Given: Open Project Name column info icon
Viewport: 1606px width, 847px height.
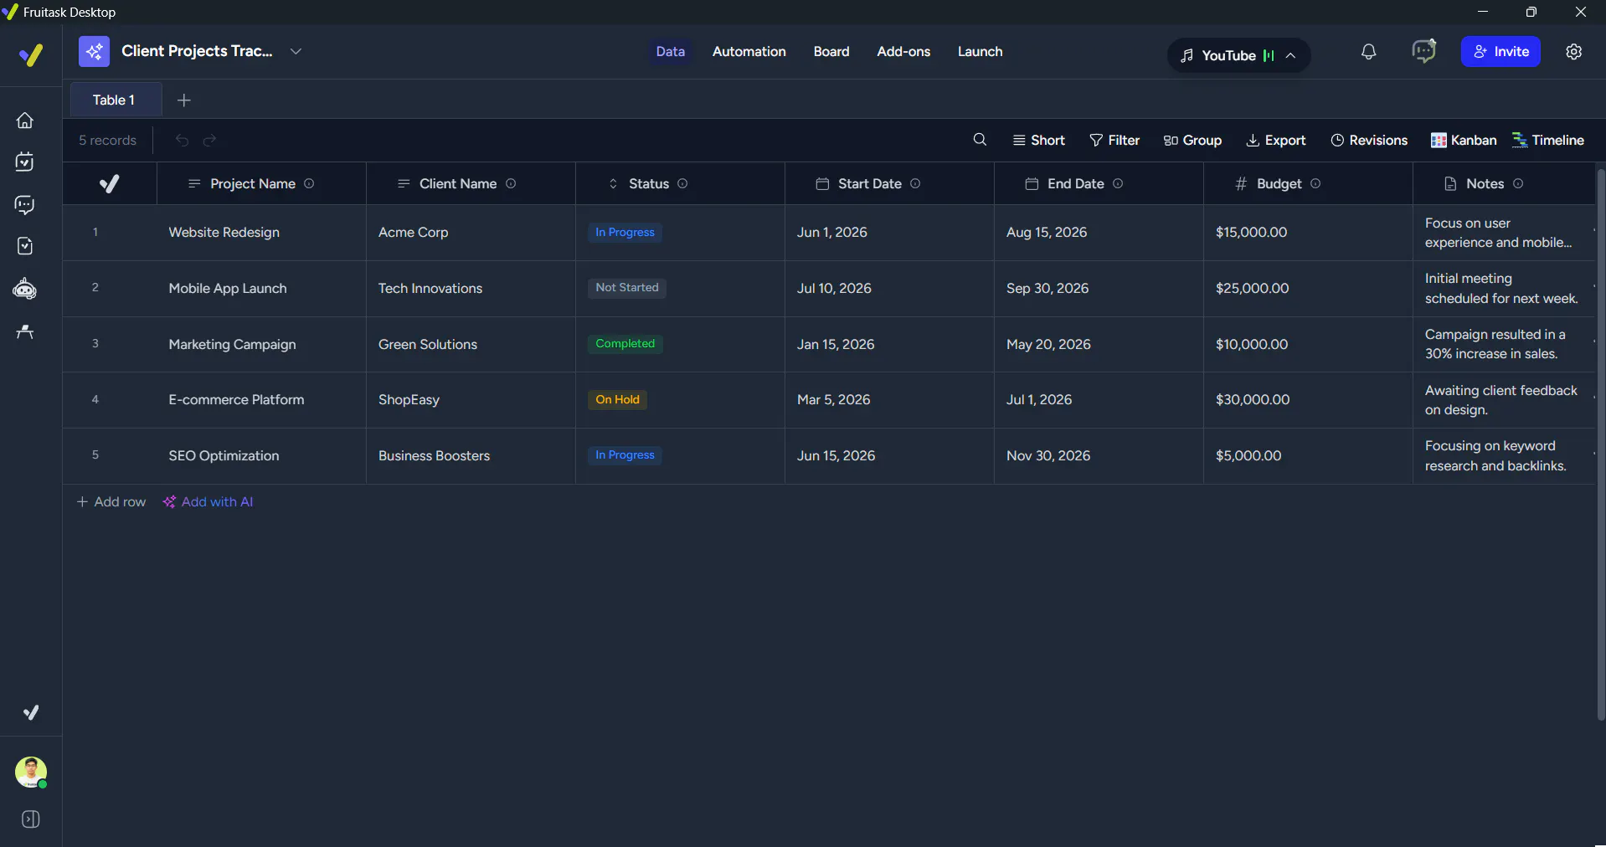Looking at the screenshot, I should point(309,183).
